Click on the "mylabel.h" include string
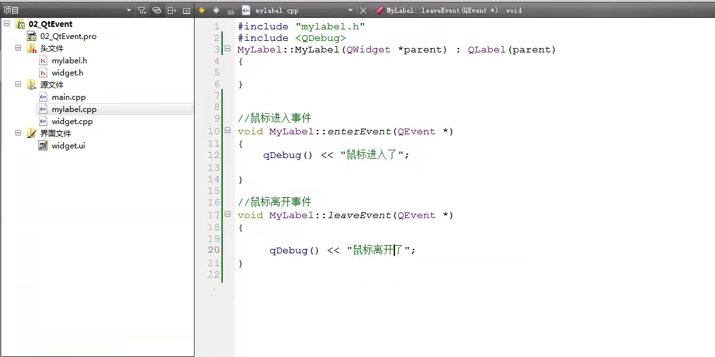The height and width of the screenshot is (357, 715). (330, 26)
